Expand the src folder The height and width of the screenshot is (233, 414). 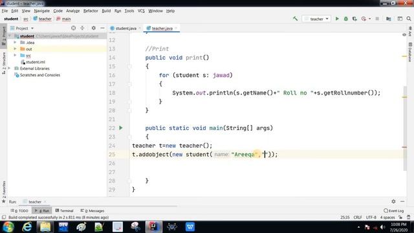pyautogui.click(x=15, y=55)
